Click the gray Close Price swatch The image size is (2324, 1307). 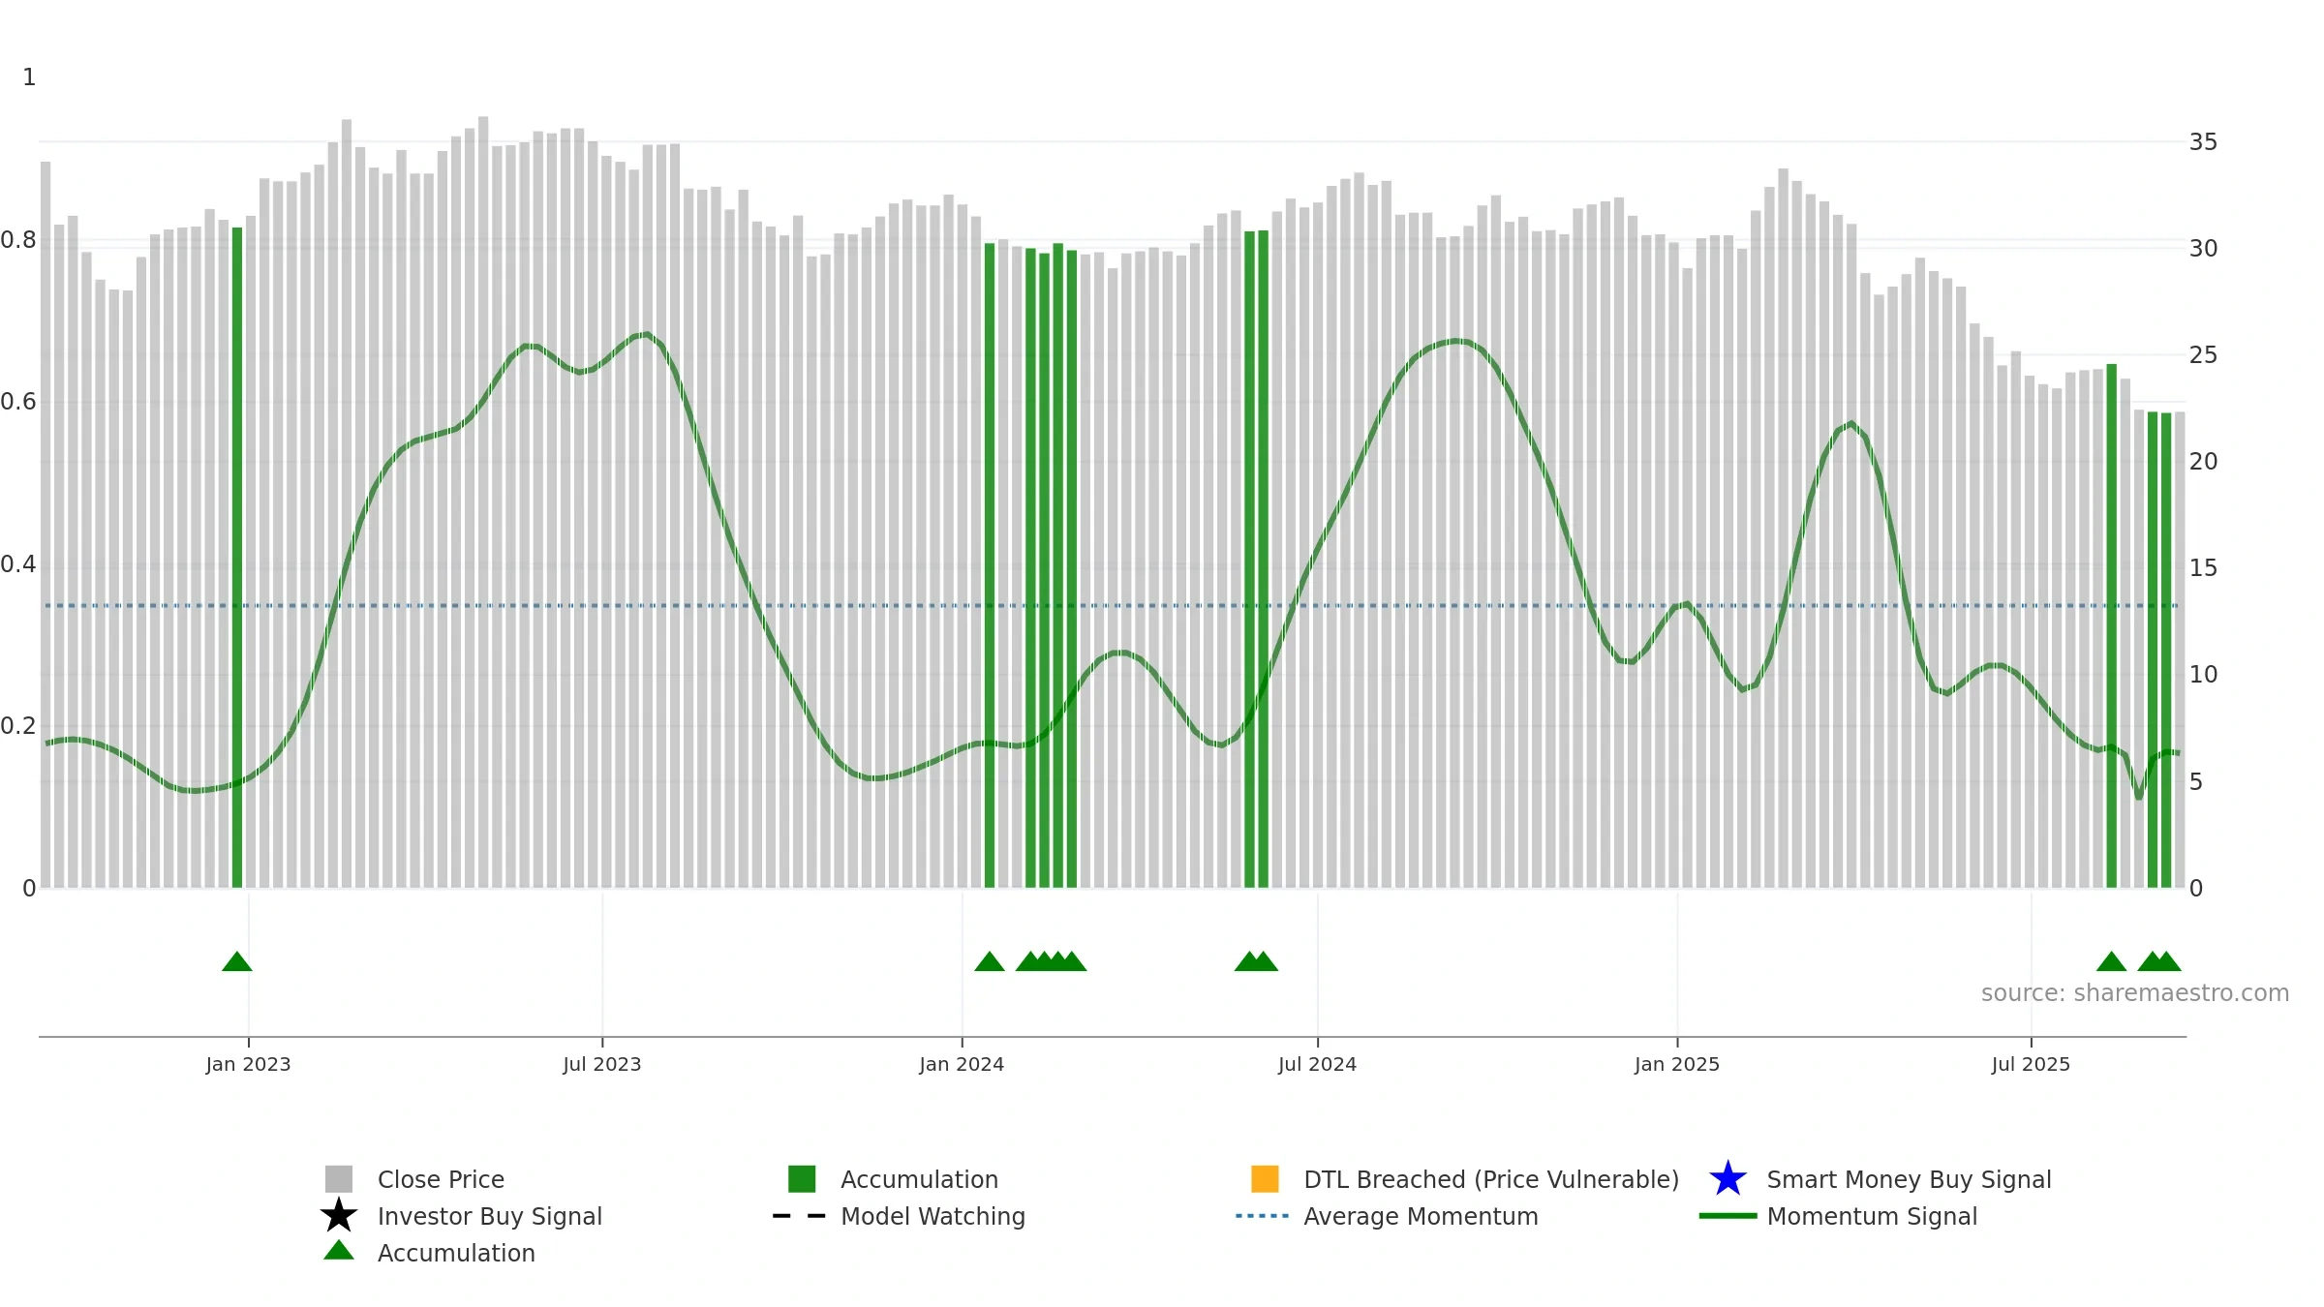coord(339,1179)
